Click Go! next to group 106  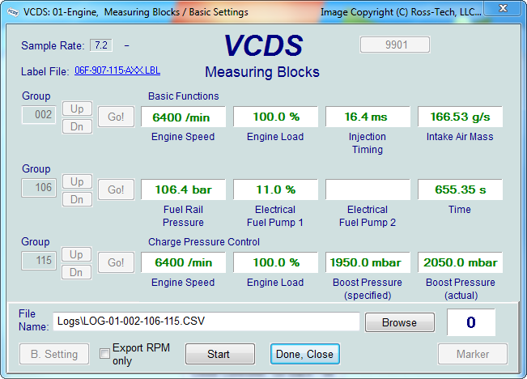(x=116, y=189)
